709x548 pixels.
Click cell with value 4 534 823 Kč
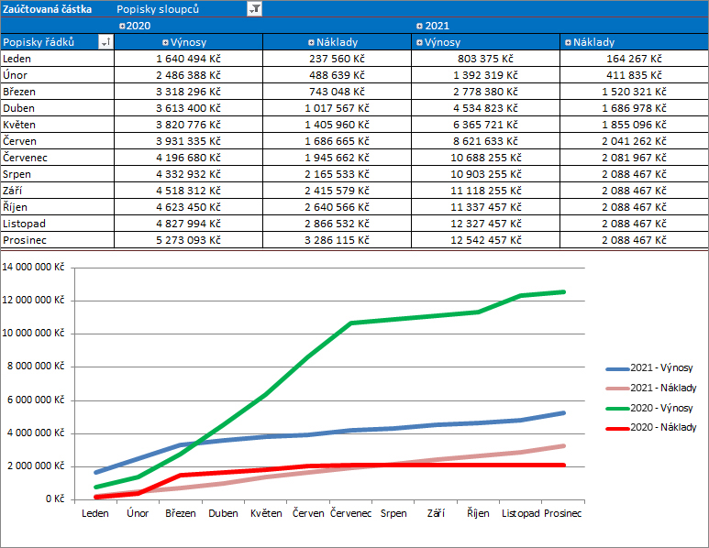point(485,108)
